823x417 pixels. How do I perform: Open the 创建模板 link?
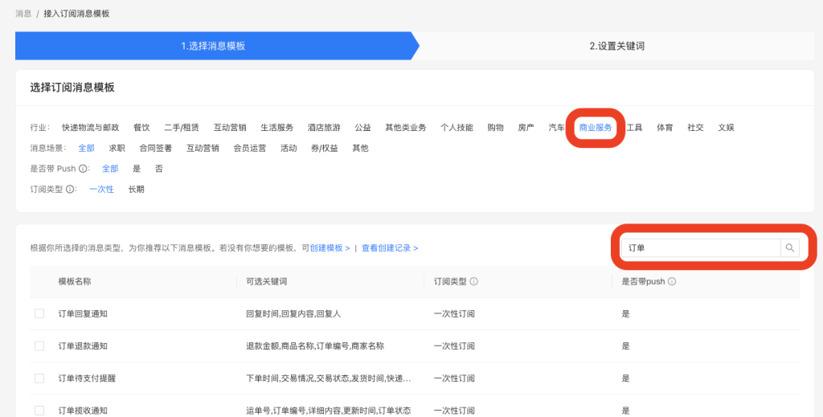(330, 248)
